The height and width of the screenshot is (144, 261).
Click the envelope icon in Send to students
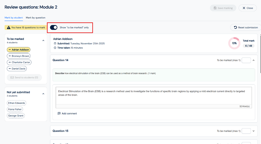[x=12, y=78]
